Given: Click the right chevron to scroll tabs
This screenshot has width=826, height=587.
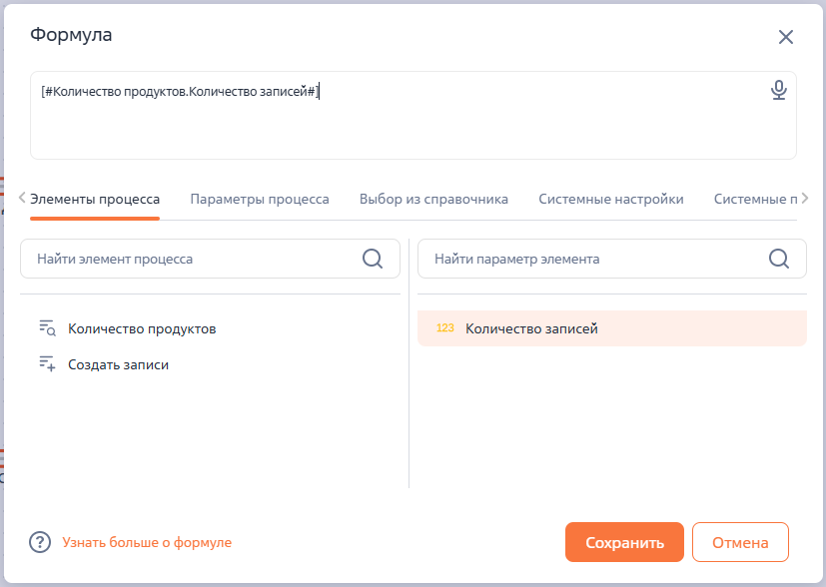Looking at the screenshot, I should 815,198.
